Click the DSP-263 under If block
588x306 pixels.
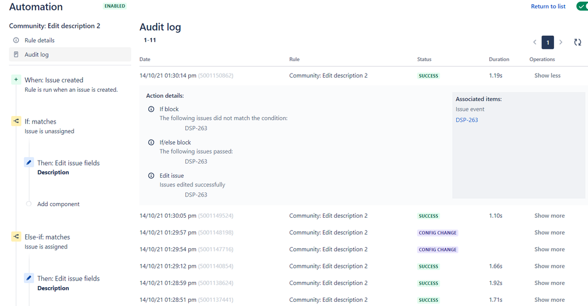[x=196, y=128]
